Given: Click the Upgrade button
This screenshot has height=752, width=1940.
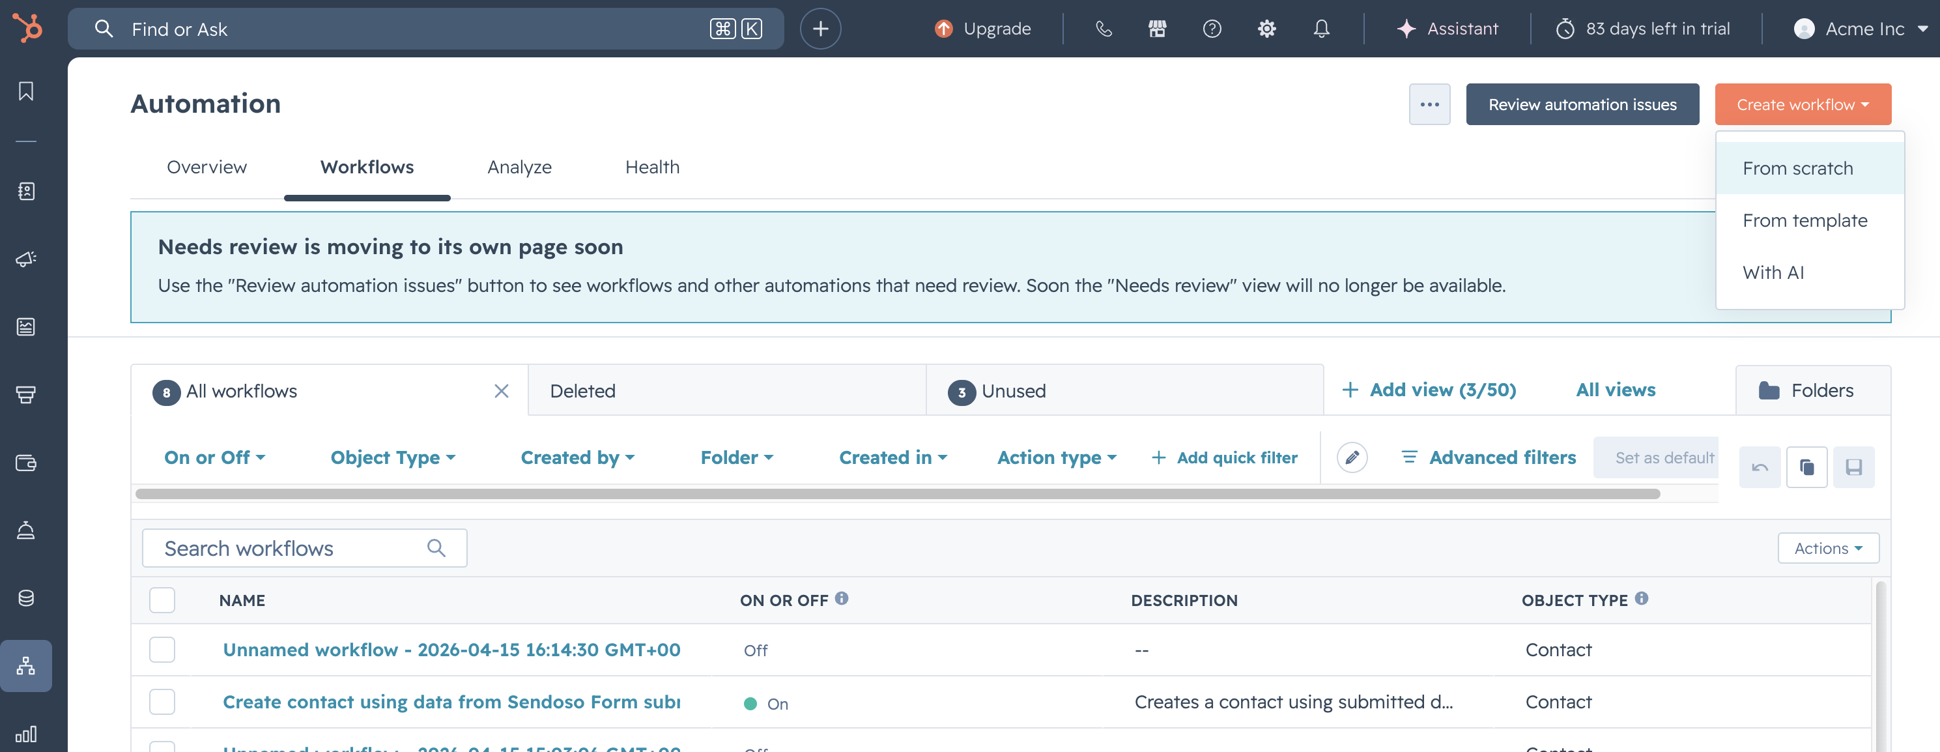Looking at the screenshot, I should click(x=983, y=29).
